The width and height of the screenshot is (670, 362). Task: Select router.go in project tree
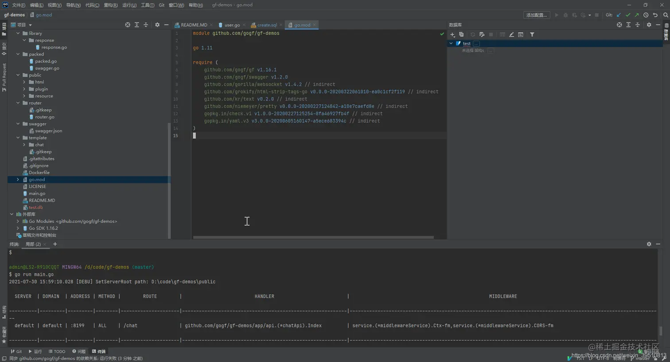(x=45, y=117)
